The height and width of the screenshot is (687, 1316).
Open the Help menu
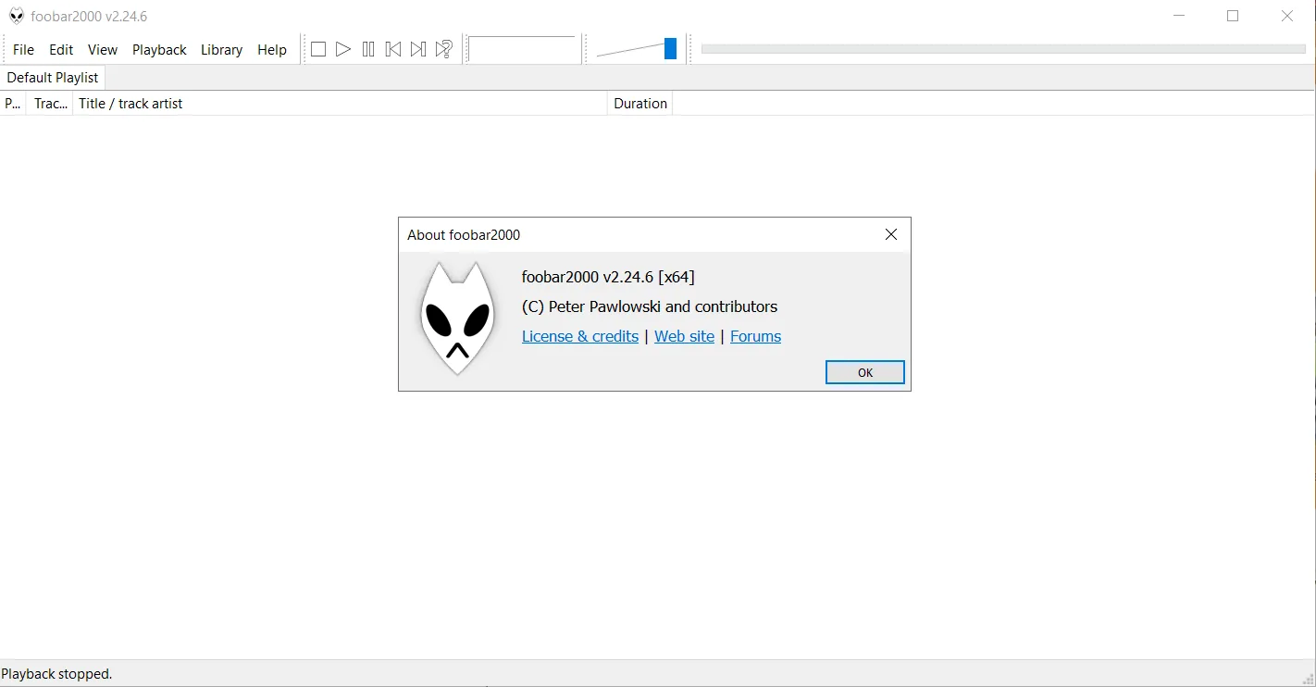click(x=272, y=50)
